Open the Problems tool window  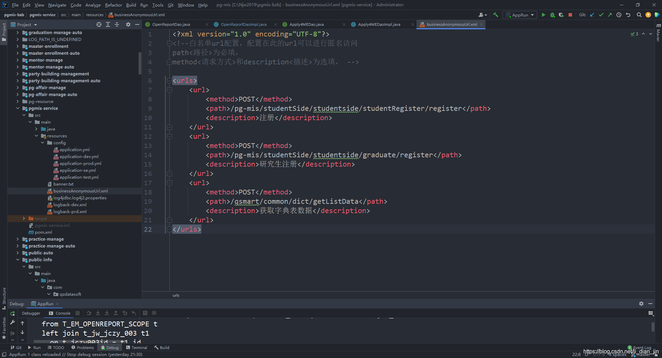pyautogui.click(x=82, y=348)
